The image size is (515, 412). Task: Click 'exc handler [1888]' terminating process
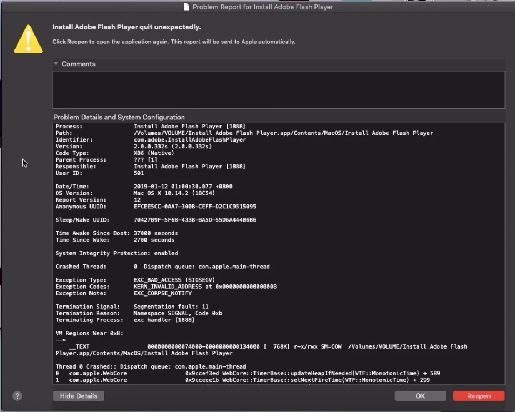[x=164, y=320]
